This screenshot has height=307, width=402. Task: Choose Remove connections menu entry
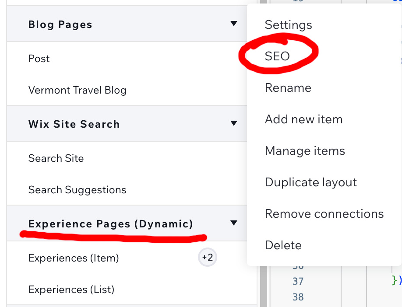(x=324, y=214)
